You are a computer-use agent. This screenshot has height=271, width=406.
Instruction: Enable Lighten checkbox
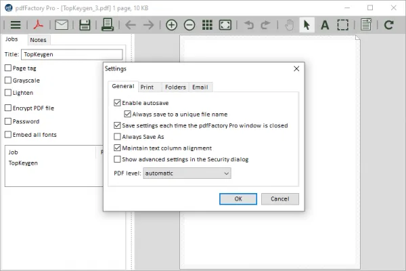[8, 93]
